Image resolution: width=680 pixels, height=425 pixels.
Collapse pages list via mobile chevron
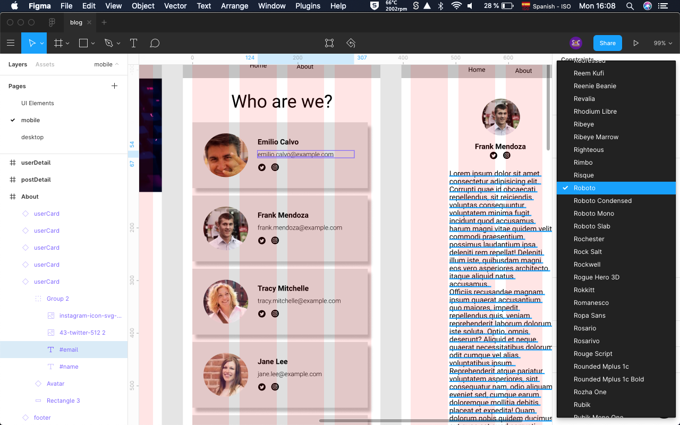point(117,64)
